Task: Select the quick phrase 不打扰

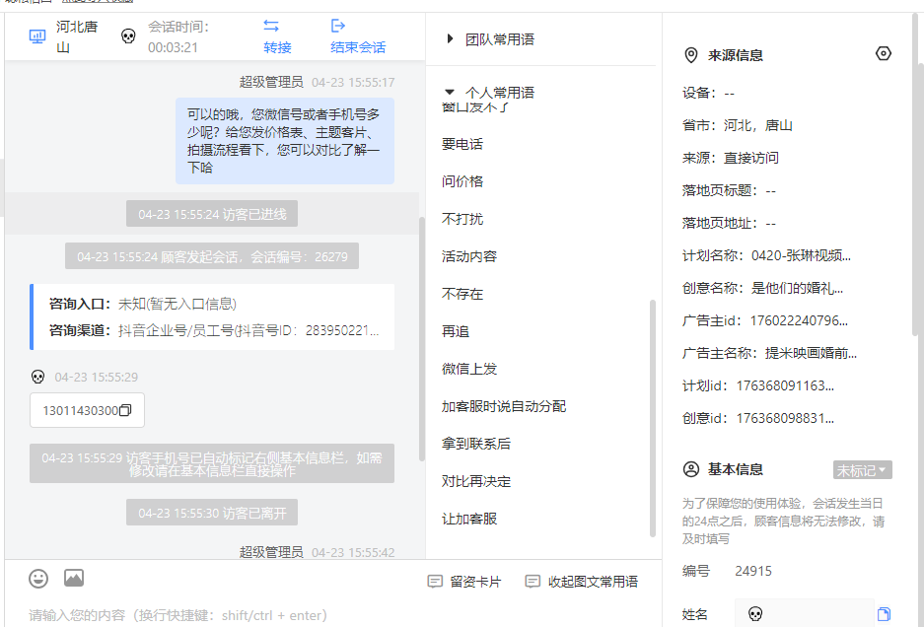Action: click(x=462, y=219)
